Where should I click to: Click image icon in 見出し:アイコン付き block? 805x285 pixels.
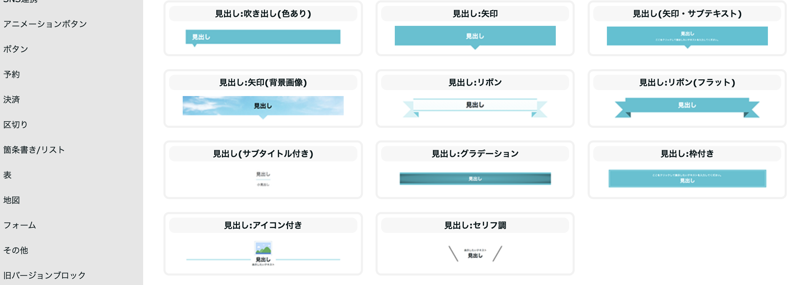pyautogui.click(x=263, y=248)
